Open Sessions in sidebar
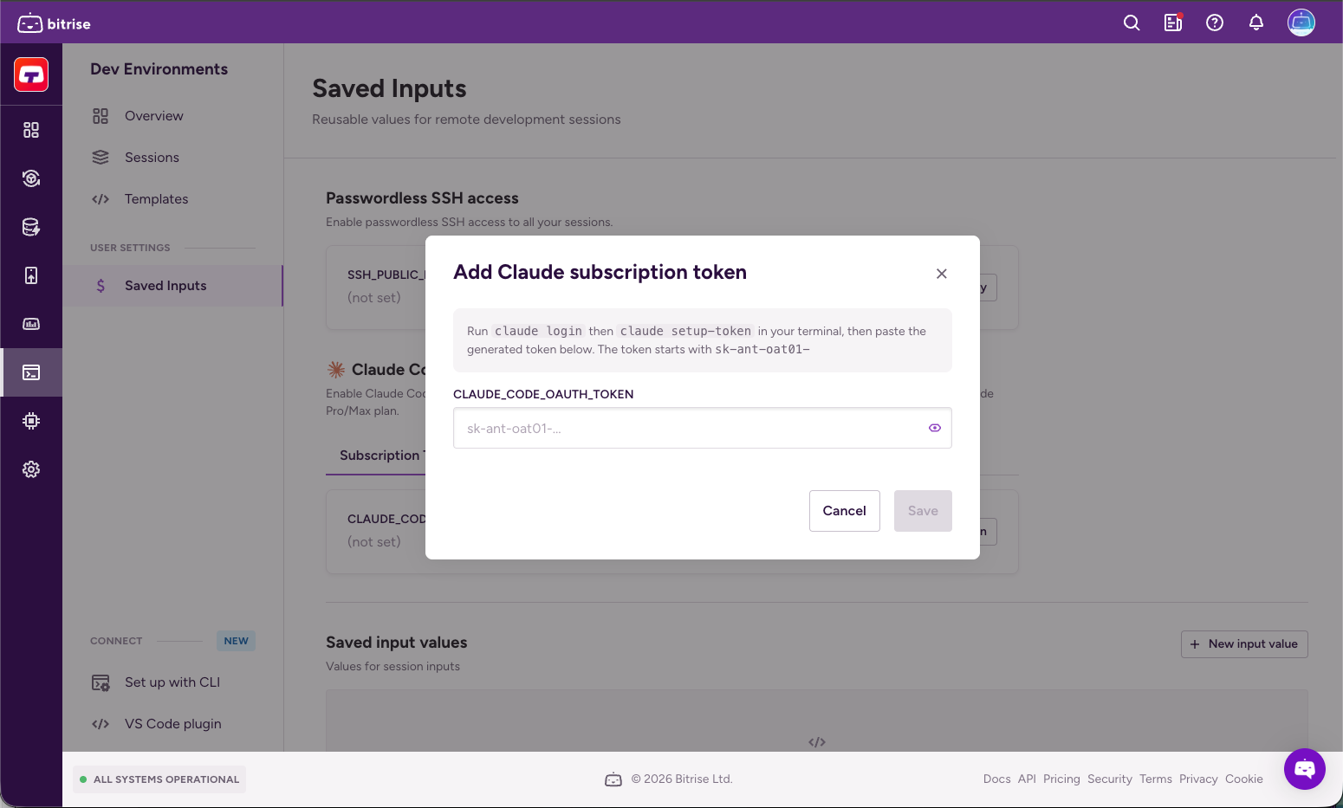Image resolution: width=1343 pixels, height=808 pixels. point(173,158)
